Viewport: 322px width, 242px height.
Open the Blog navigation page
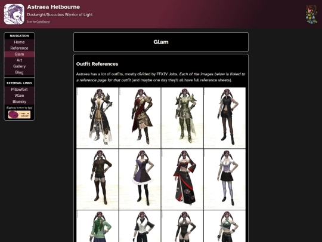(x=19, y=72)
